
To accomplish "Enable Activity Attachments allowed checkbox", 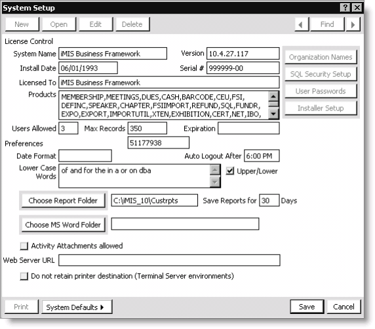I will point(24,246).
